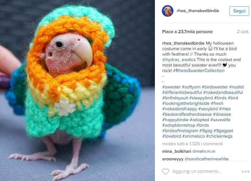The height and width of the screenshot is (181, 251).
Task: Click the @hydras_exotics mention link
Action: [x=179, y=60]
